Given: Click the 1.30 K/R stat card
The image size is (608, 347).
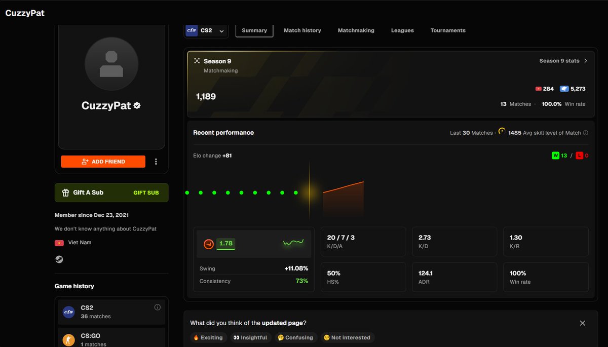Looking at the screenshot, I should click(546, 241).
